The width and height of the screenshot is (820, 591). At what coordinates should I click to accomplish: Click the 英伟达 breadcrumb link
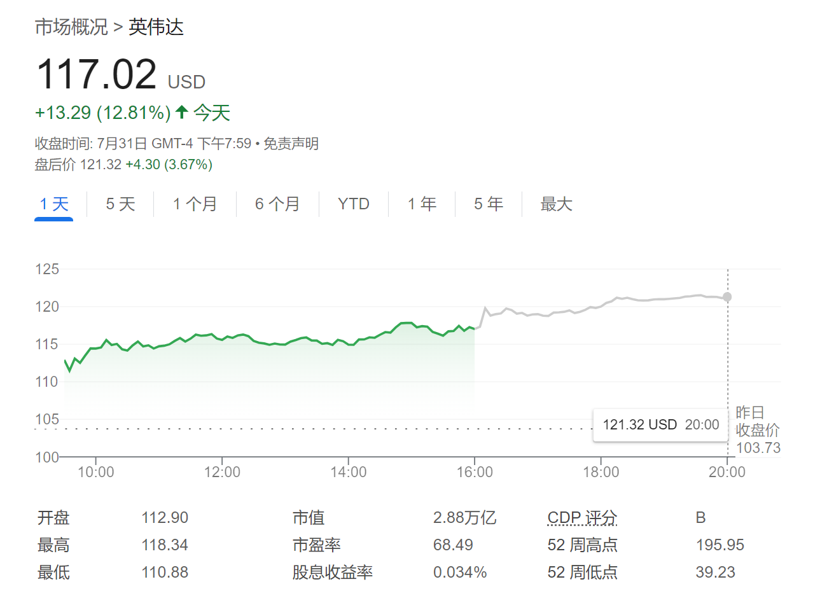tap(155, 27)
